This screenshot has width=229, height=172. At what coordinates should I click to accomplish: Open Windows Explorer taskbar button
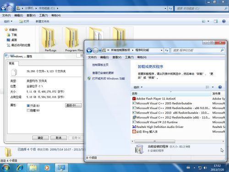(33, 167)
